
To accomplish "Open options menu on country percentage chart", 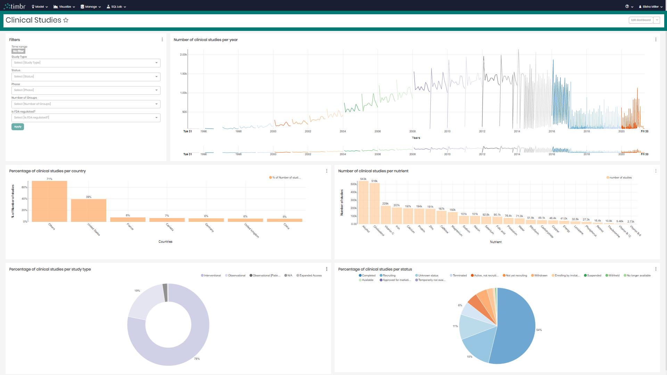I will point(327,170).
